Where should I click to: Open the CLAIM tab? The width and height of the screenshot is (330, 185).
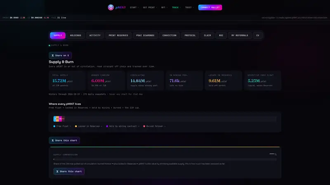click(207, 35)
